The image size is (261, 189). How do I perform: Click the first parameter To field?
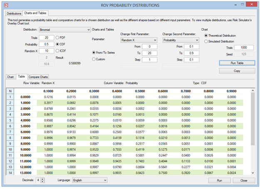pyautogui.click(x=149, y=53)
